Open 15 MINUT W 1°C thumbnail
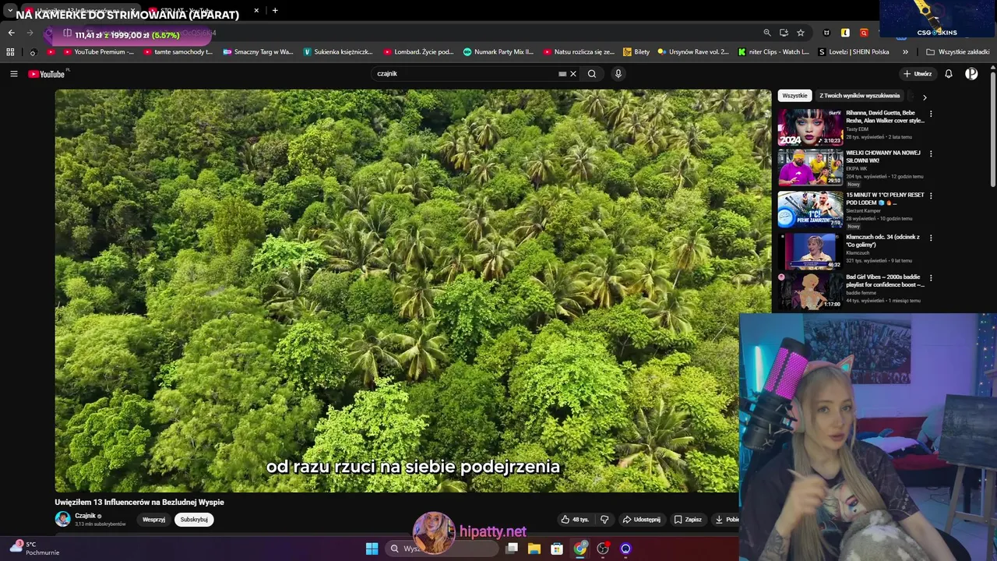This screenshot has width=997, height=561. pos(810,209)
